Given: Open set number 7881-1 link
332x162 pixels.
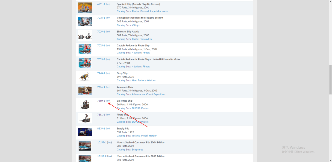Looking at the screenshot, I should pyautogui.click(x=101, y=115).
